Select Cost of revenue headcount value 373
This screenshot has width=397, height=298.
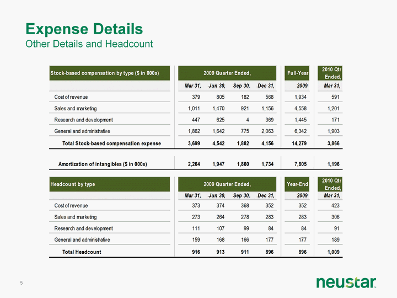click(196, 205)
